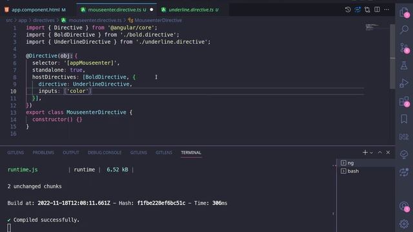Open editor More Actions ellipsis
The width and height of the screenshot is (413, 232).
point(387,10)
